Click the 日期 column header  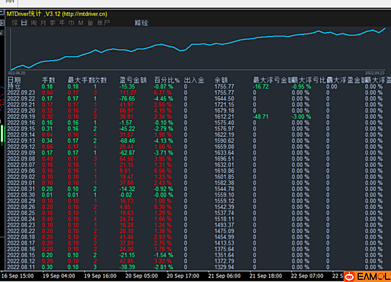click(x=14, y=80)
